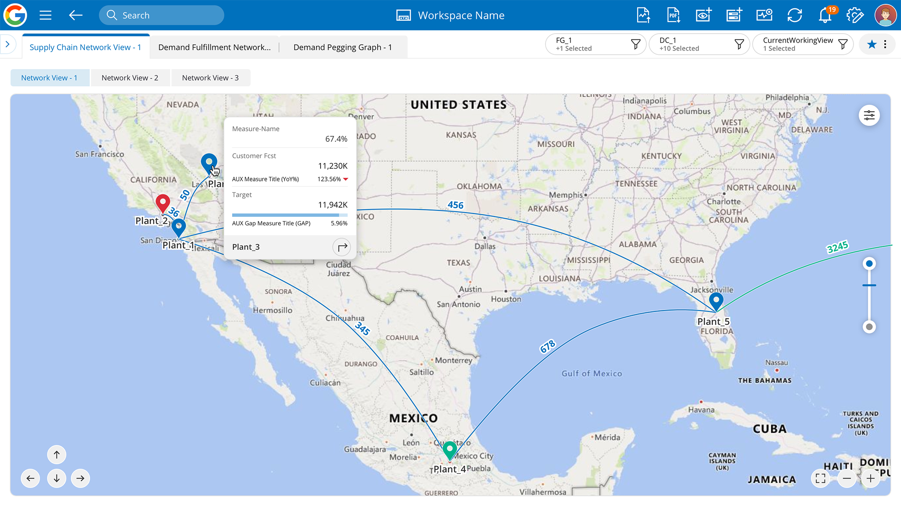901x506 pixels.
Task: Zoom out the map with minus
Action: pyautogui.click(x=847, y=478)
